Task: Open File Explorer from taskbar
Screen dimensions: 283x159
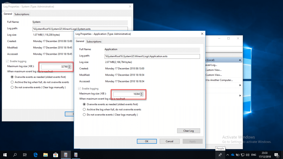Action: point(46,155)
